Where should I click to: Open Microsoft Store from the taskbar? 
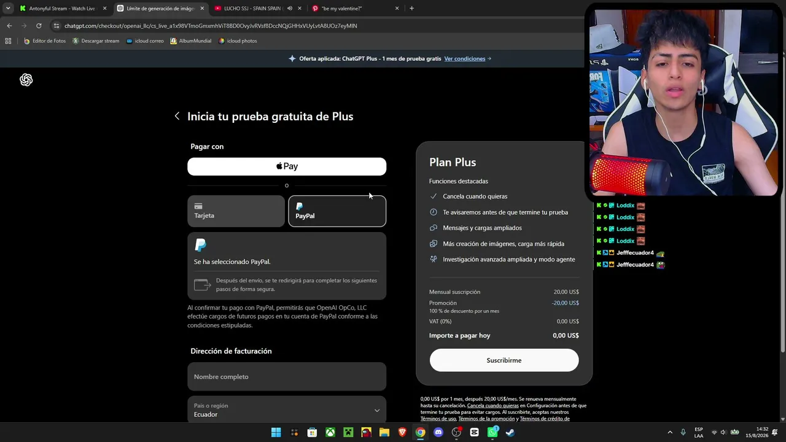312,432
